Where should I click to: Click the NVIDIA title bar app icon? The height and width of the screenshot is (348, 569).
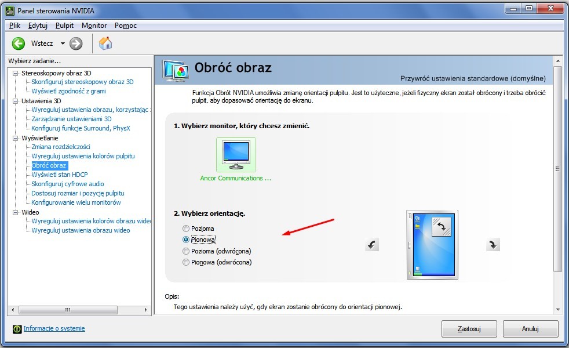click(10, 11)
